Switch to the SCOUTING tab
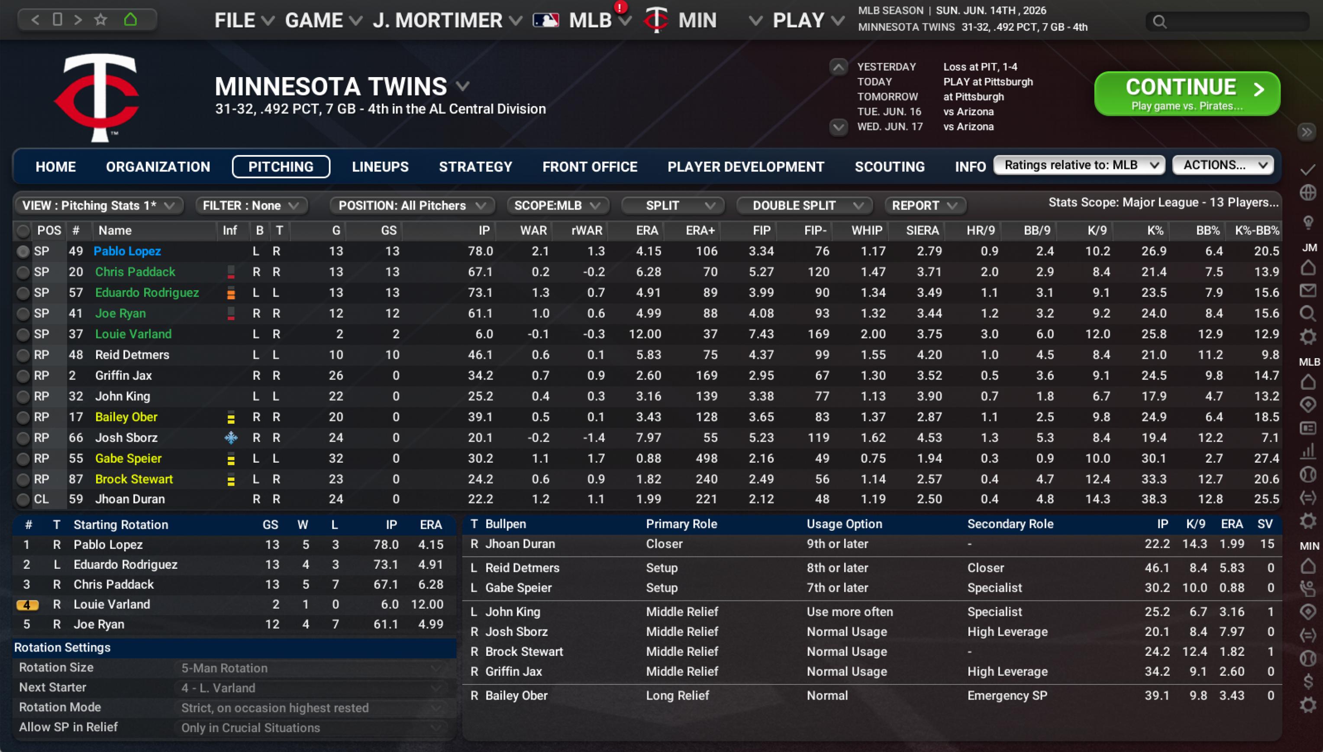The image size is (1323, 752). tap(889, 167)
